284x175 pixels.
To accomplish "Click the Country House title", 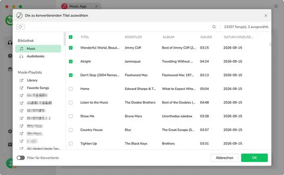I will pyautogui.click(x=91, y=130).
